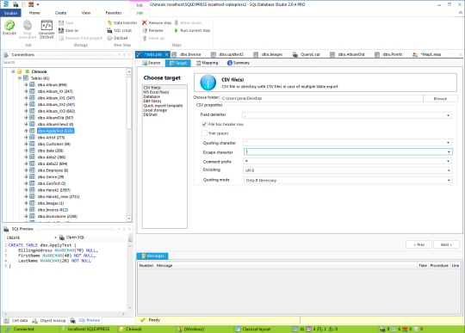
Task: Expand the dbo.Customer table node
Action: pyautogui.click(x=26, y=144)
